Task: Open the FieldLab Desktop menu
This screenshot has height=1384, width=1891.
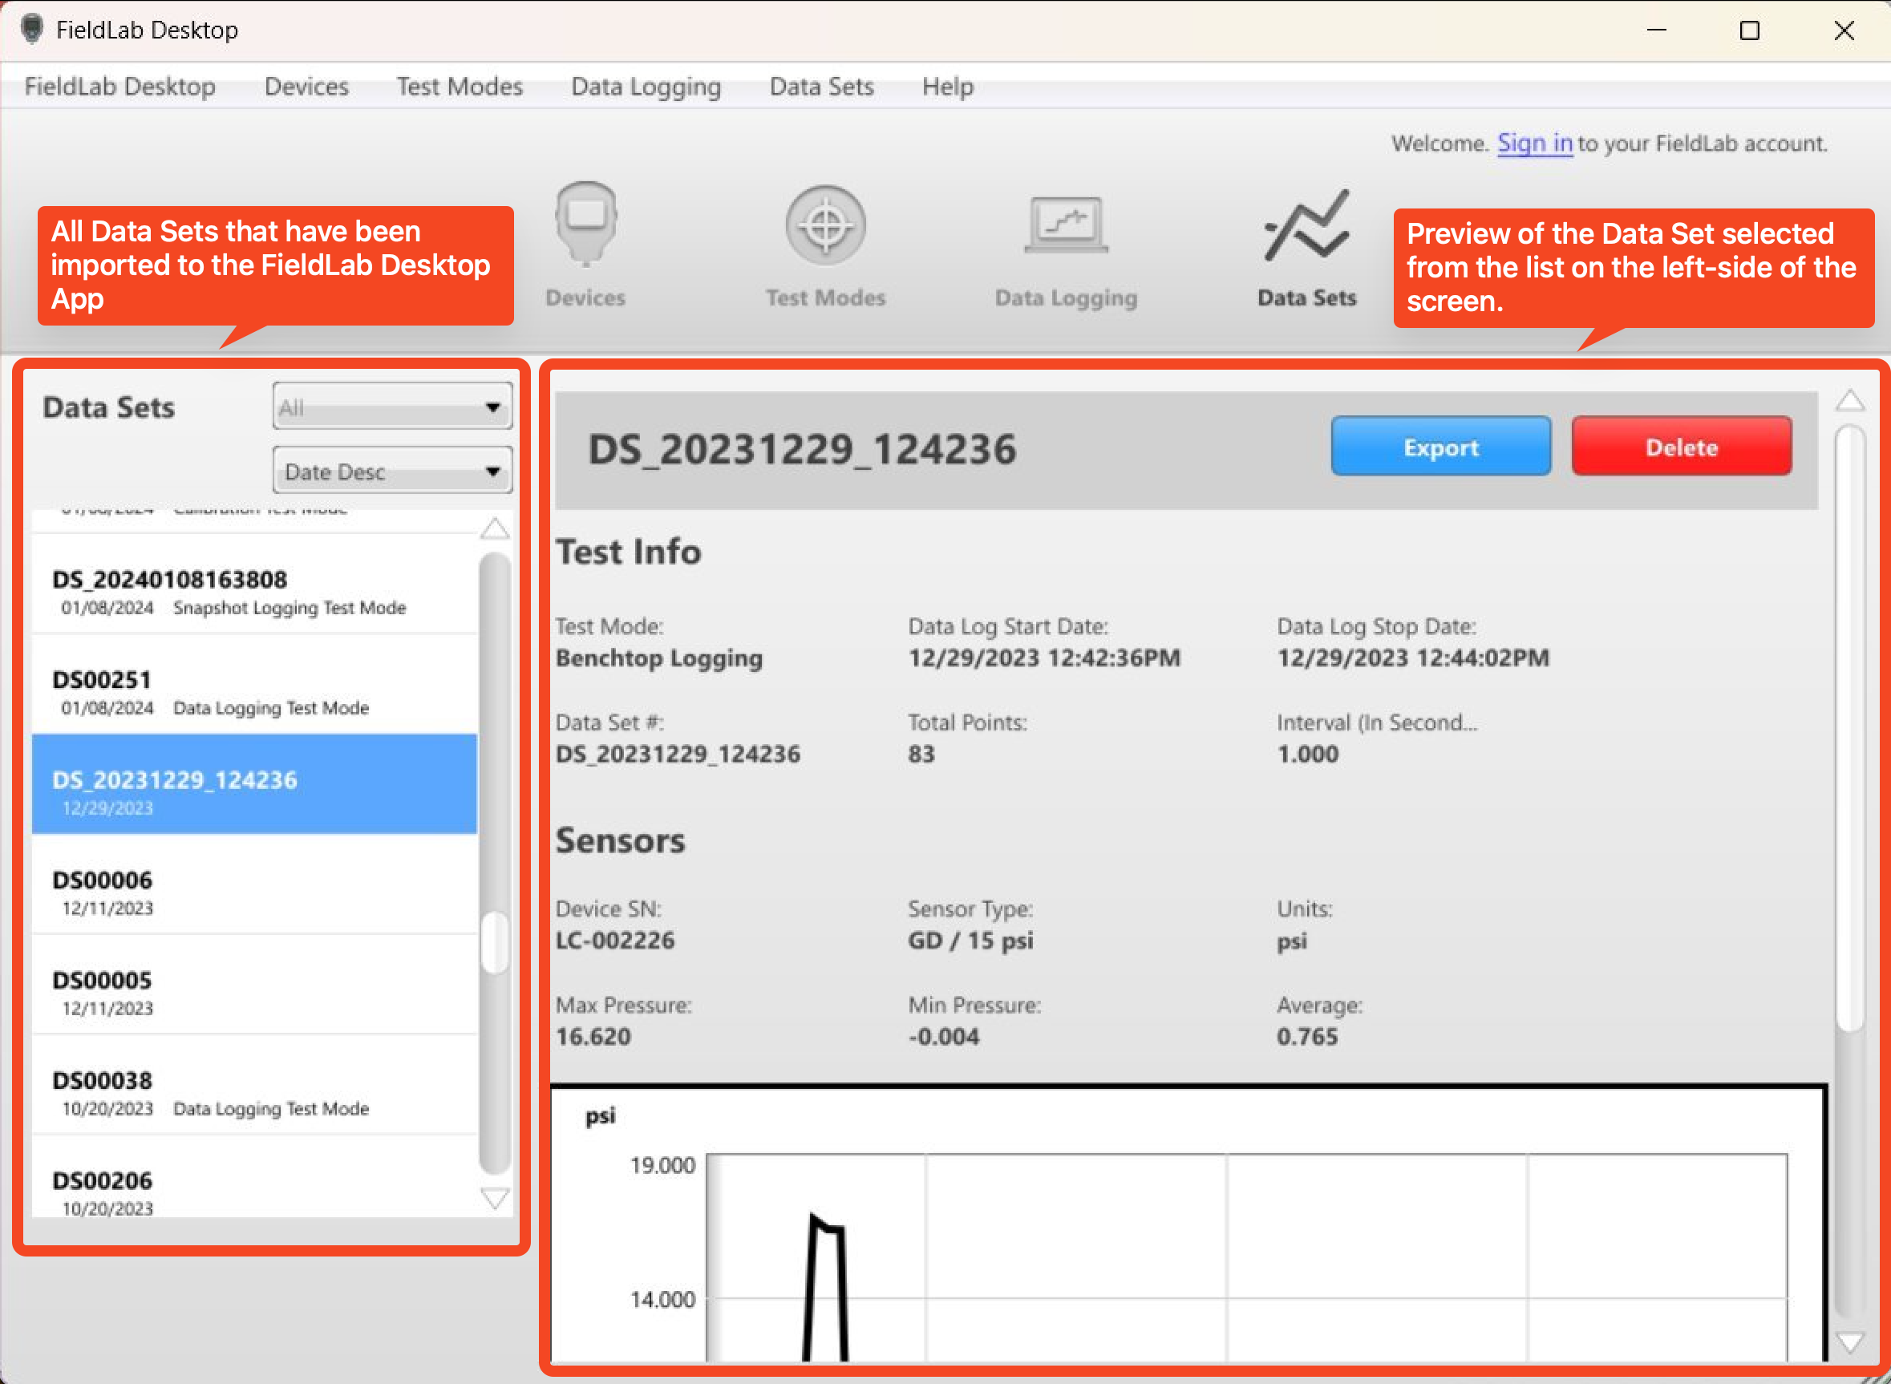Action: click(x=119, y=87)
